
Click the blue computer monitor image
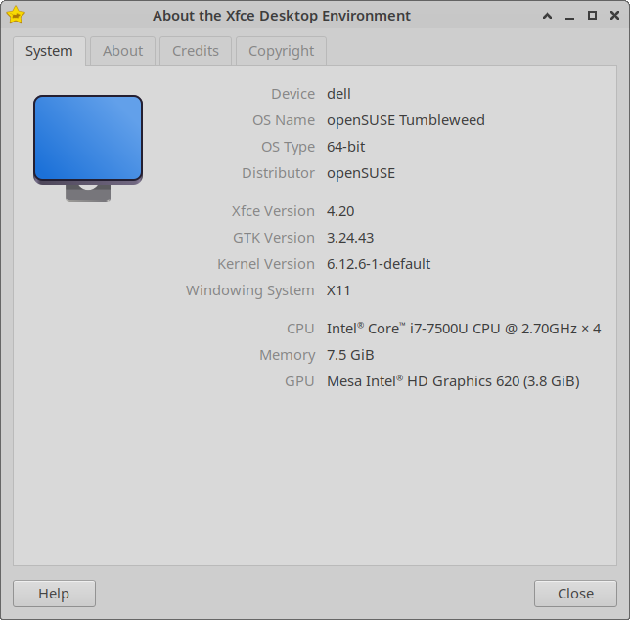tap(88, 139)
